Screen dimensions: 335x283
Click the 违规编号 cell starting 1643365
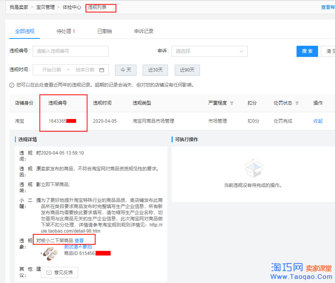pos(62,121)
